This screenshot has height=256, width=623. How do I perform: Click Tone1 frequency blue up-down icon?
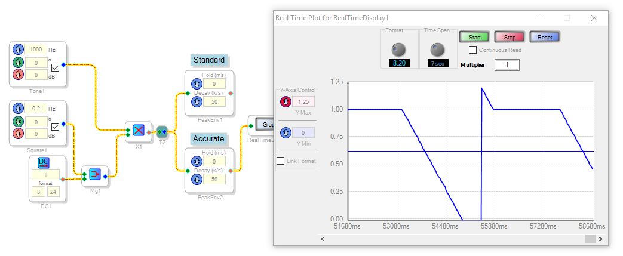pyautogui.click(x=19, y=50)
